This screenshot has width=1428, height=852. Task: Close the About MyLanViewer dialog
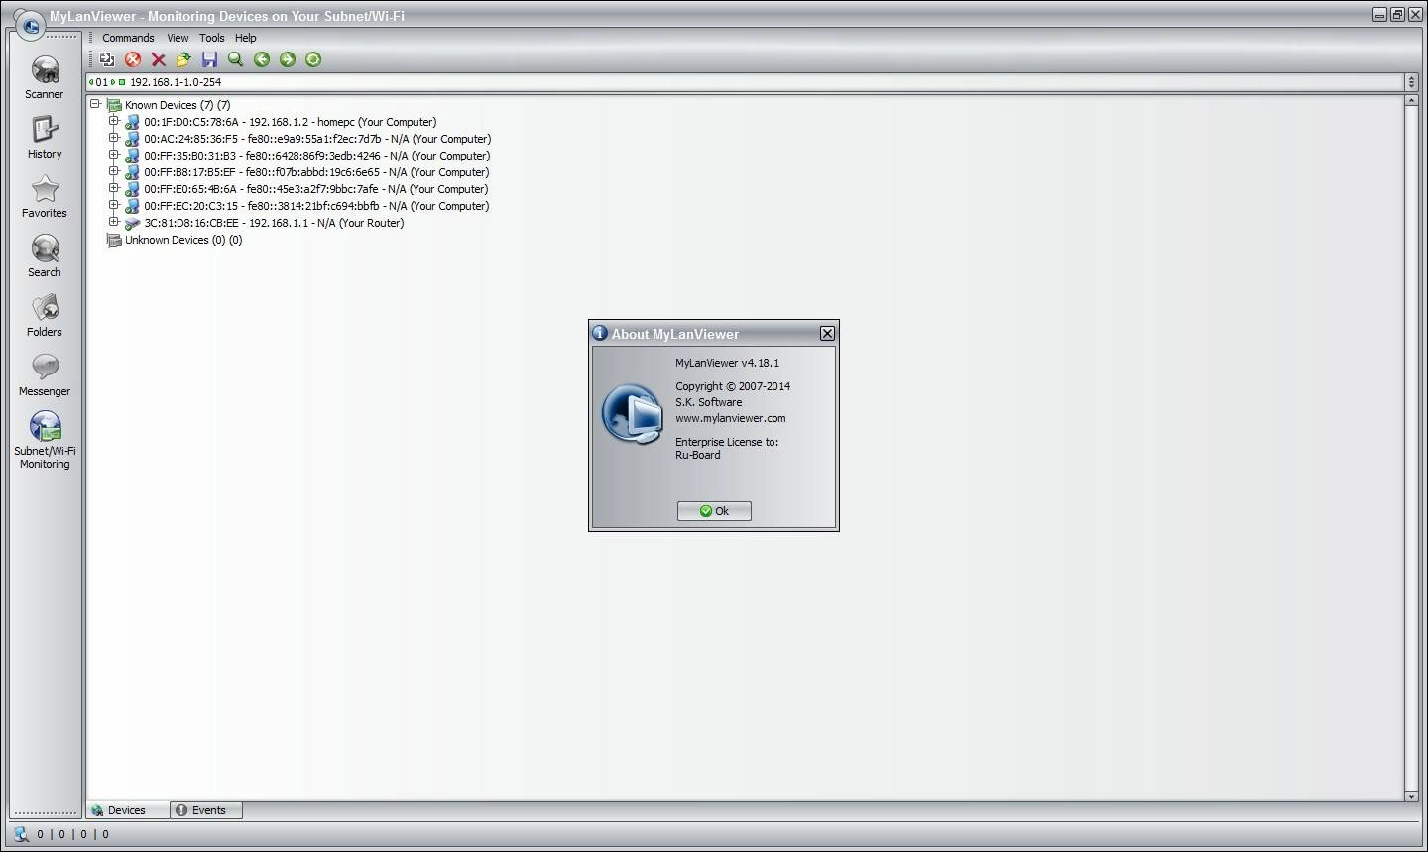827,334
